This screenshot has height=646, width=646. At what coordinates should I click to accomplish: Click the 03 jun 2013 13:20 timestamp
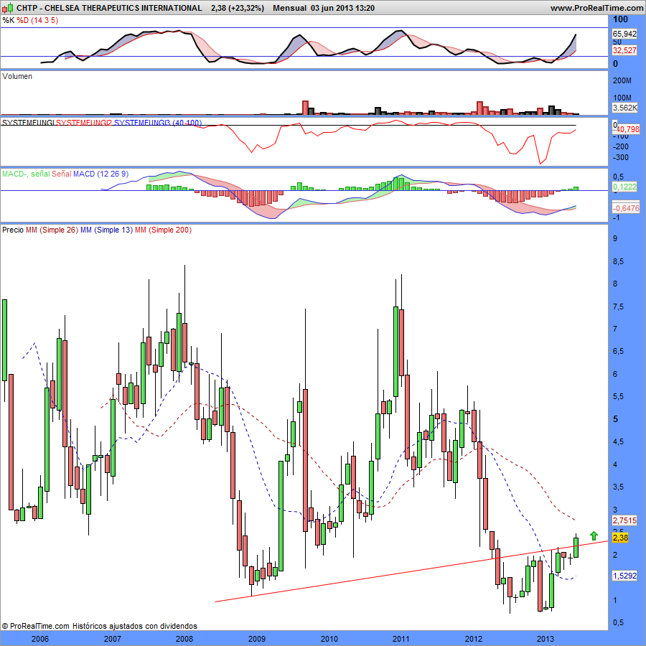click(x=343, y=8)
